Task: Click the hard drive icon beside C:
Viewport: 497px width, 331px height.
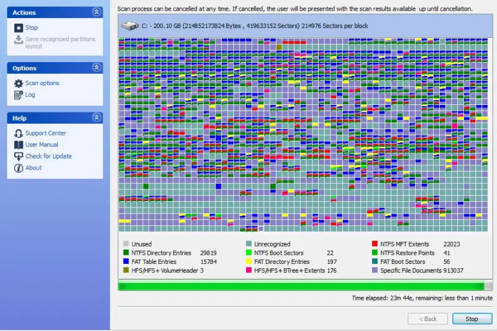Action: [x=130, y=26]
